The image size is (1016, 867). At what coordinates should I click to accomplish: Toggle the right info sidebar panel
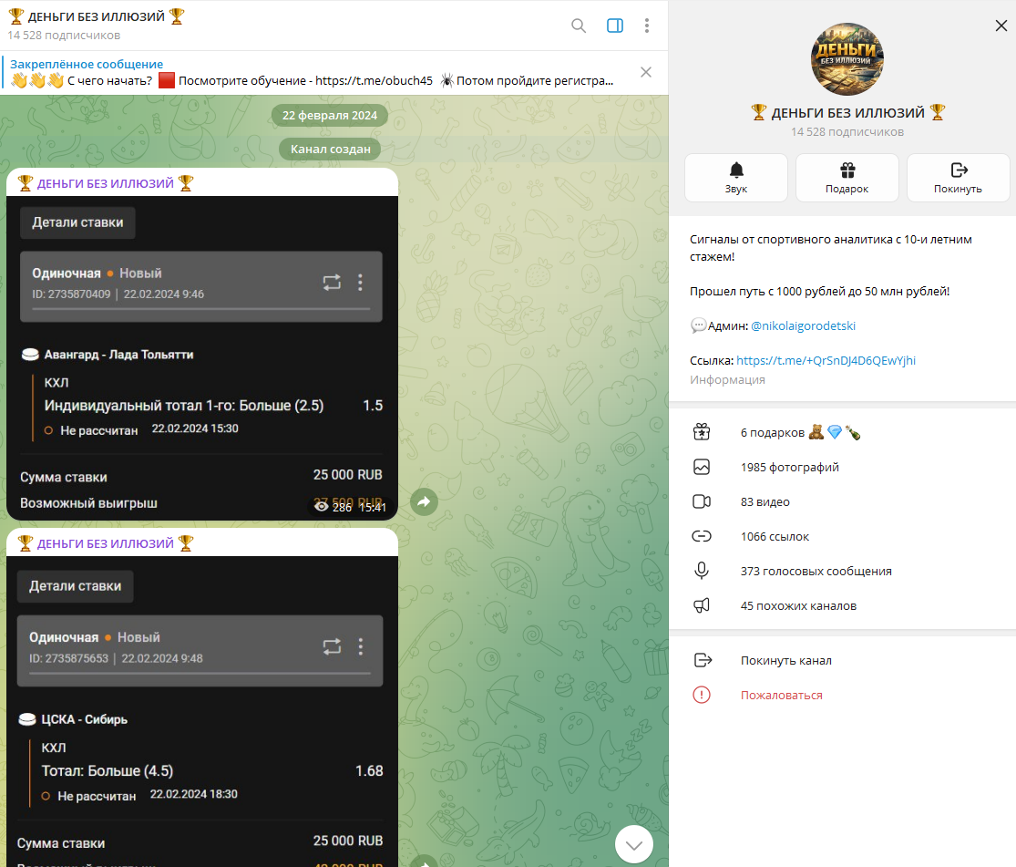click(x=614, y=26)
